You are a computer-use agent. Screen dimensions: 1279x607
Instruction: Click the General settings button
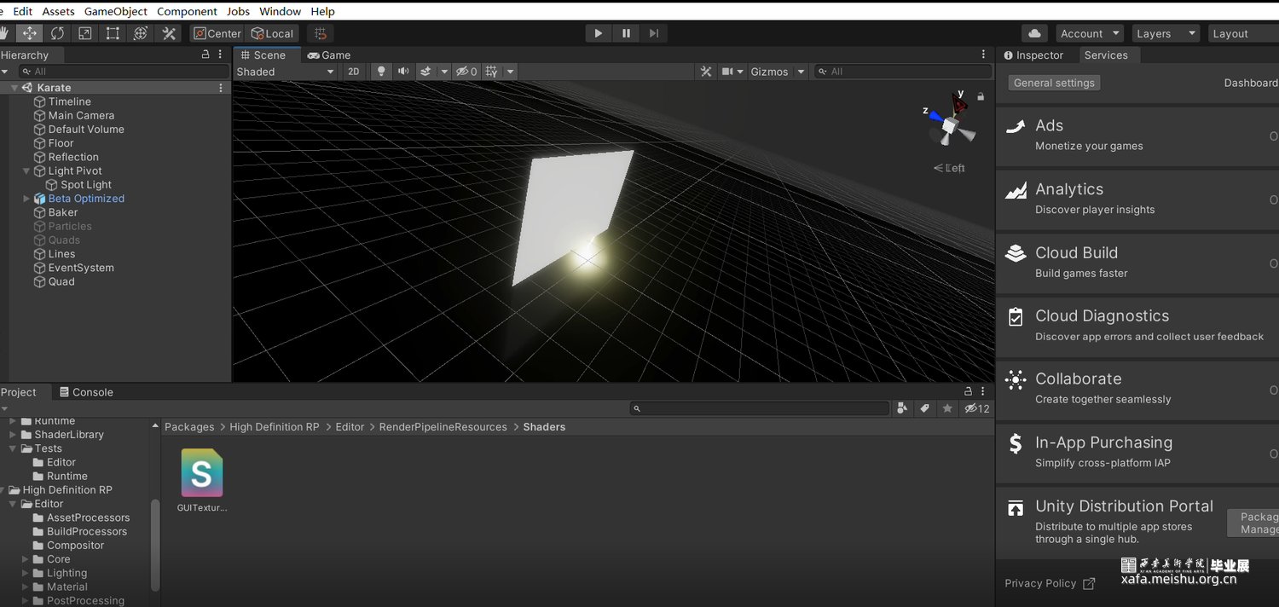[1054, 83]
